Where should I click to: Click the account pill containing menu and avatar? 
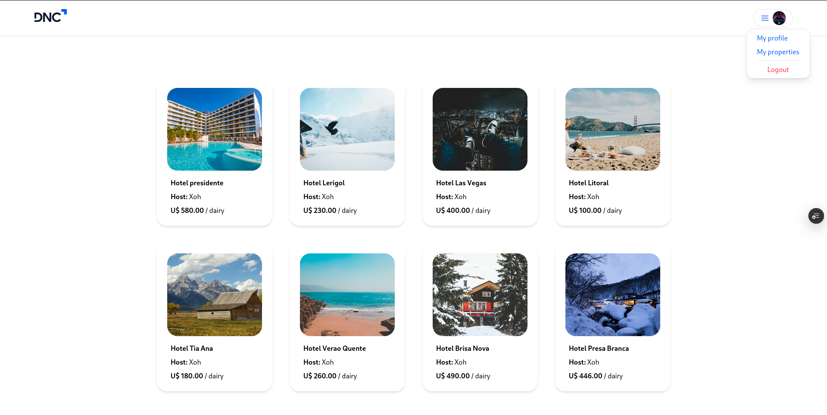click(773, 18)
